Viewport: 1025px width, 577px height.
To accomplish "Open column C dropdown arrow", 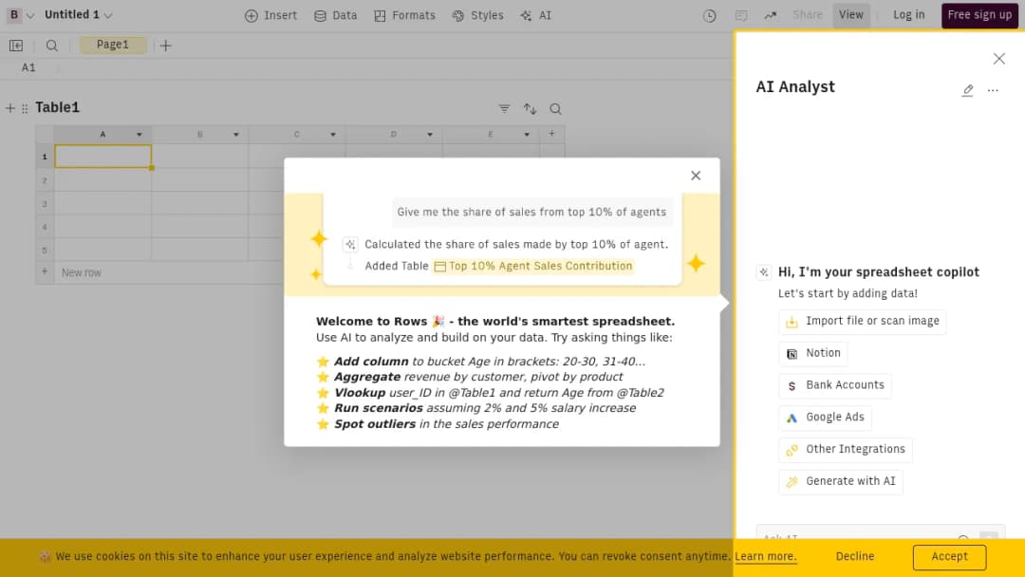I will point(333,135).
